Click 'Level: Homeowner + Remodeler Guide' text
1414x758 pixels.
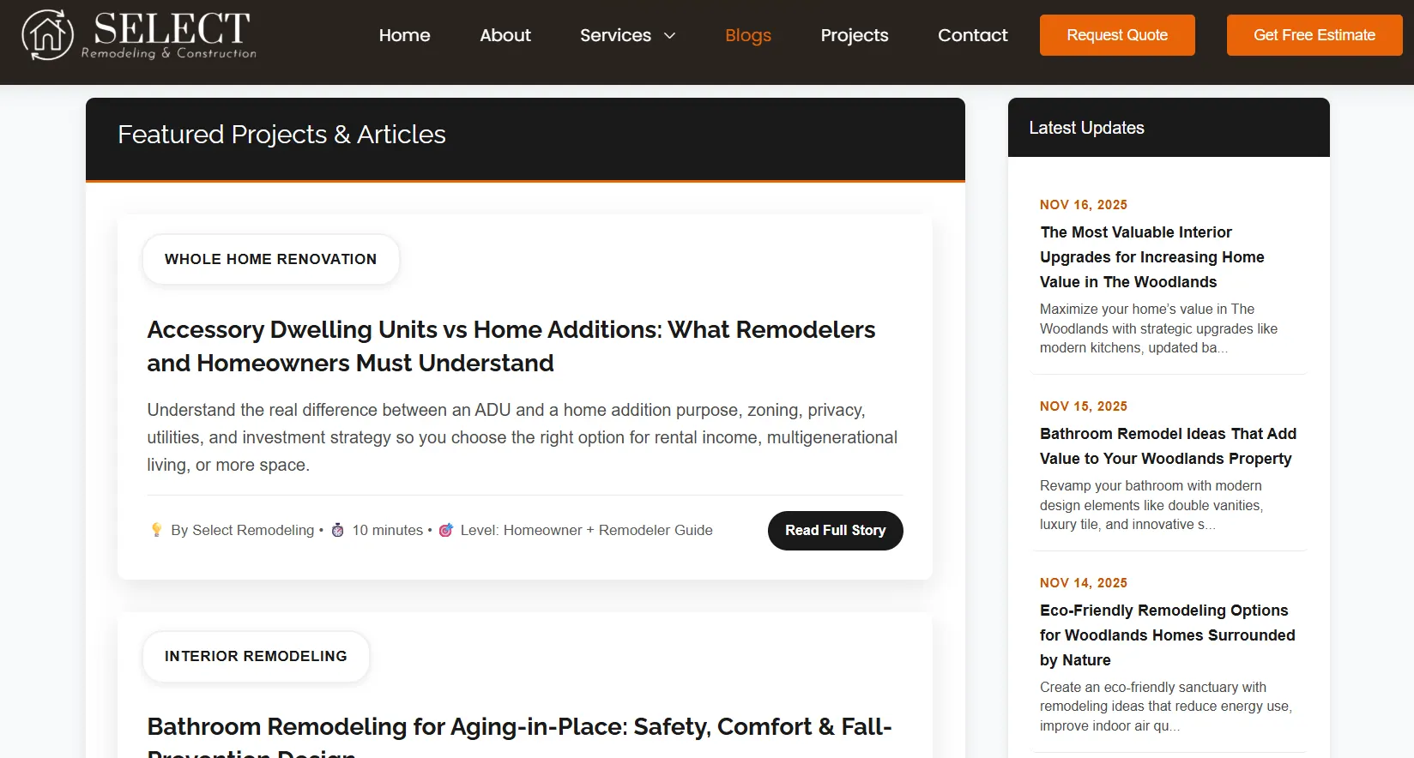587,530
